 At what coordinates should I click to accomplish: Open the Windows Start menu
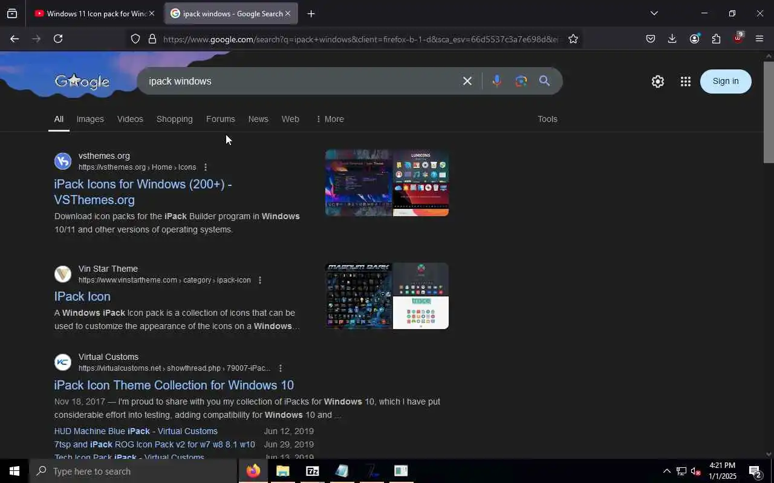point(15,471)
